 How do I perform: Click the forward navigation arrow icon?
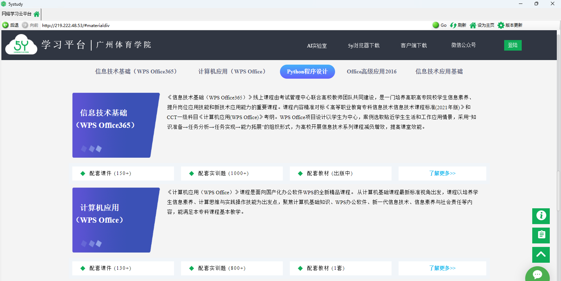(x=25, y=25)
